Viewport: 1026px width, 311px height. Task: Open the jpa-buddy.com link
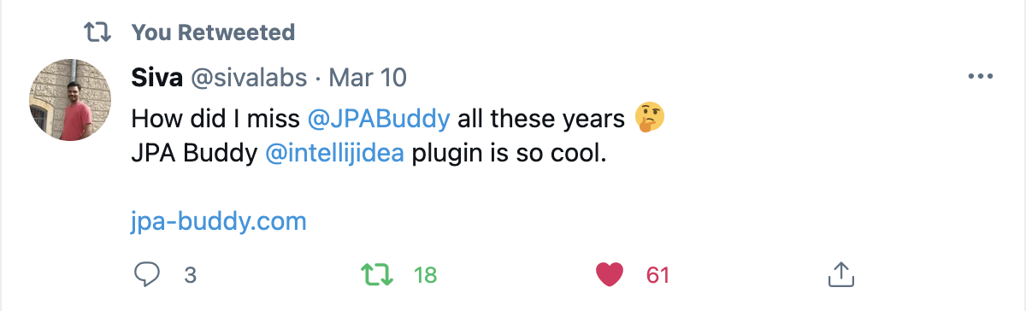click(x=219, y=222)
